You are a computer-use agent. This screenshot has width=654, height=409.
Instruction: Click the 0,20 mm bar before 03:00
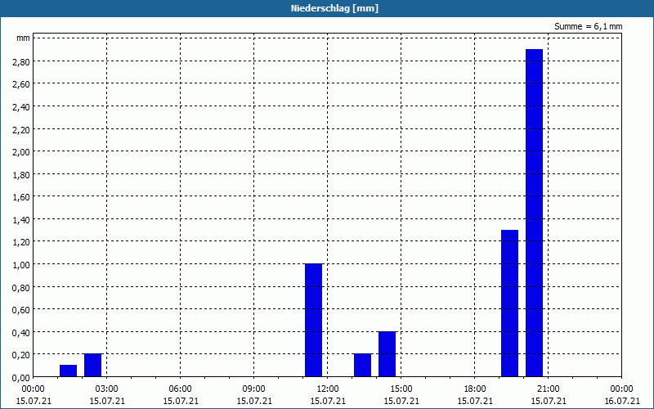pyautogui.click(x=92, y=365)
